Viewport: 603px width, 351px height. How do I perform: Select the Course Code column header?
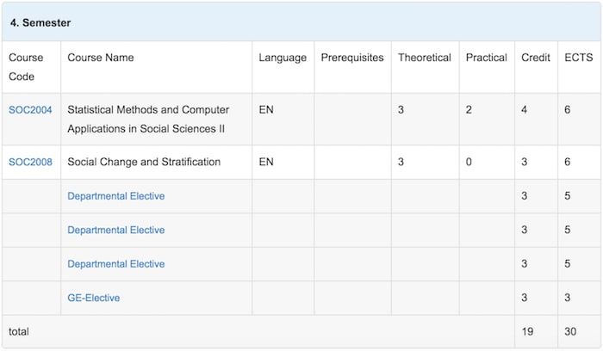click(26, 67)
